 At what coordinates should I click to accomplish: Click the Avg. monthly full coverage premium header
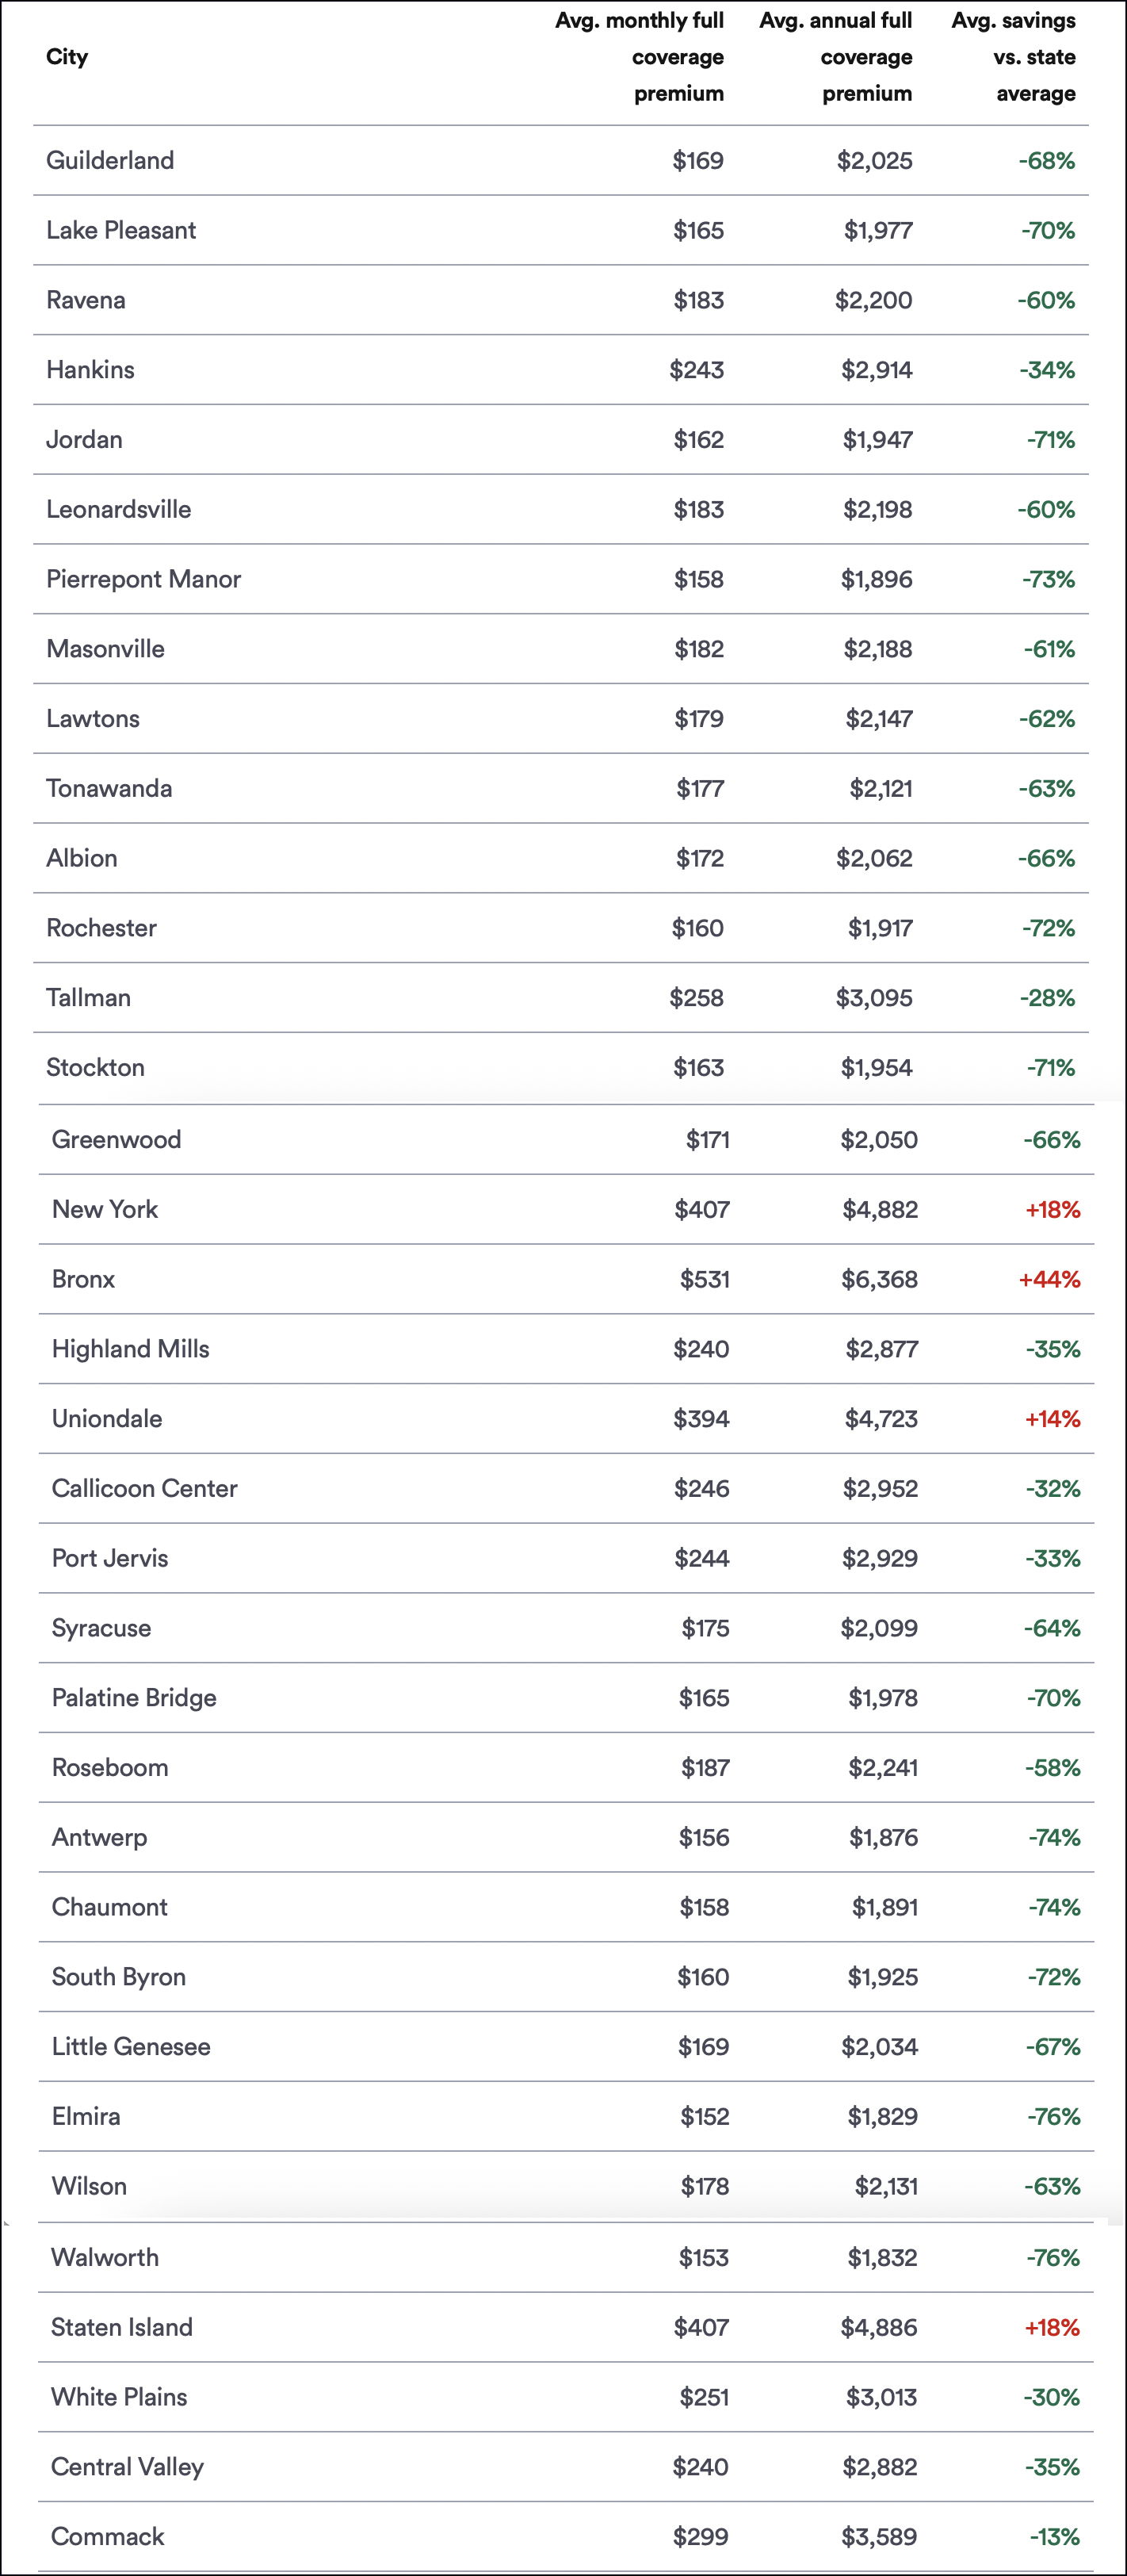click(x=640, y=57)
